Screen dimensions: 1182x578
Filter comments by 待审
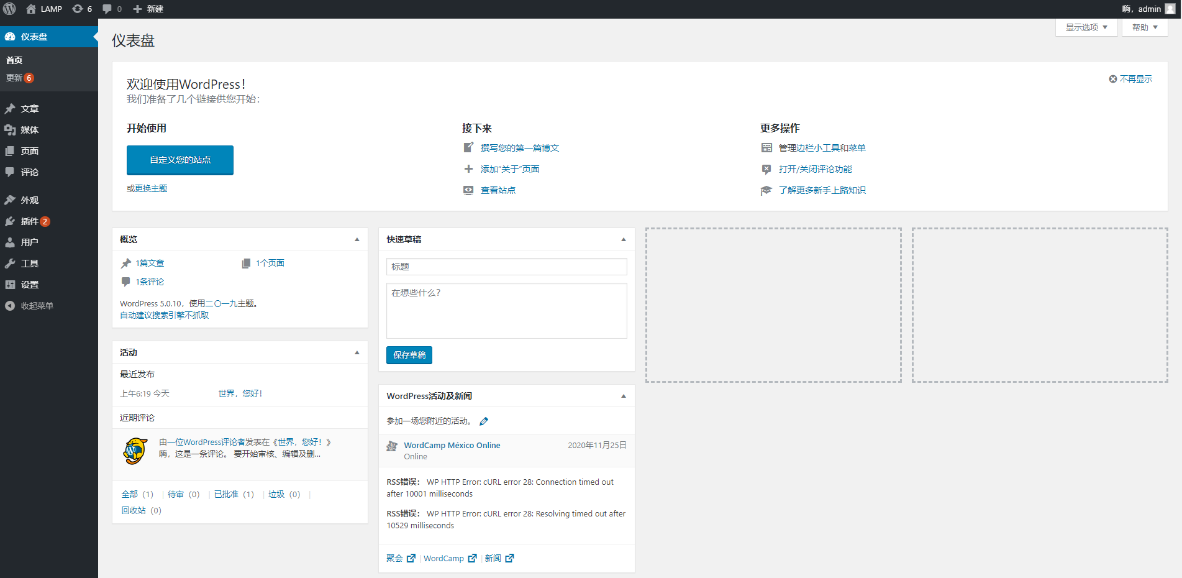click(176, 494)
